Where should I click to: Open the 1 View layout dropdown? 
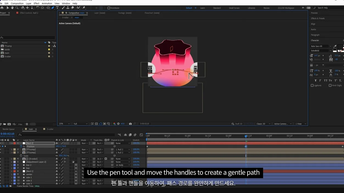[x=301, y=124]
